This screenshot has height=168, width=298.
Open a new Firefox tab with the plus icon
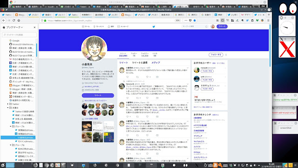[269, 14]
